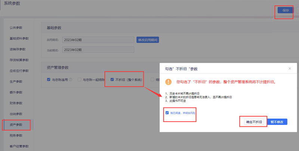299x151 pixels.
Task: Close the 勾选"不折旧"参数 dialog
Action: [x=290, y=69]
